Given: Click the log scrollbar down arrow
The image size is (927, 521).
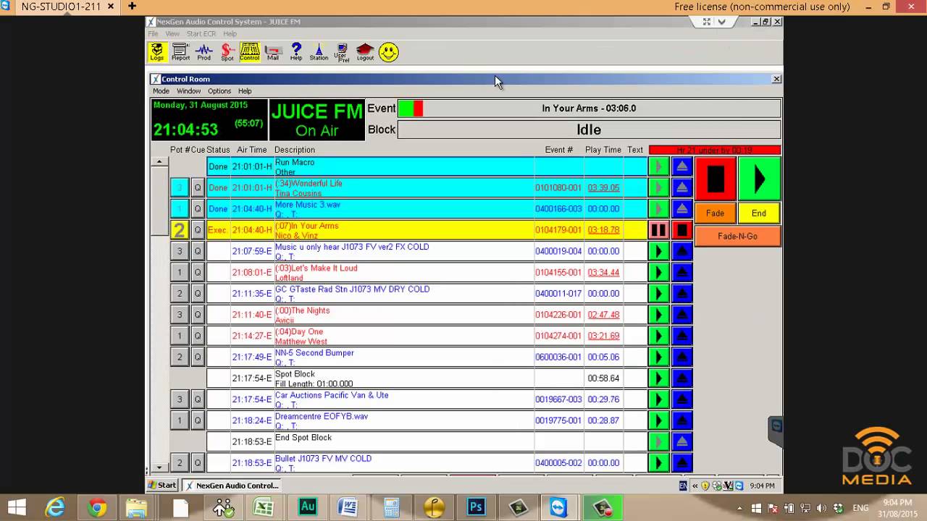Looking at the screenshot, I should (159, 467).
